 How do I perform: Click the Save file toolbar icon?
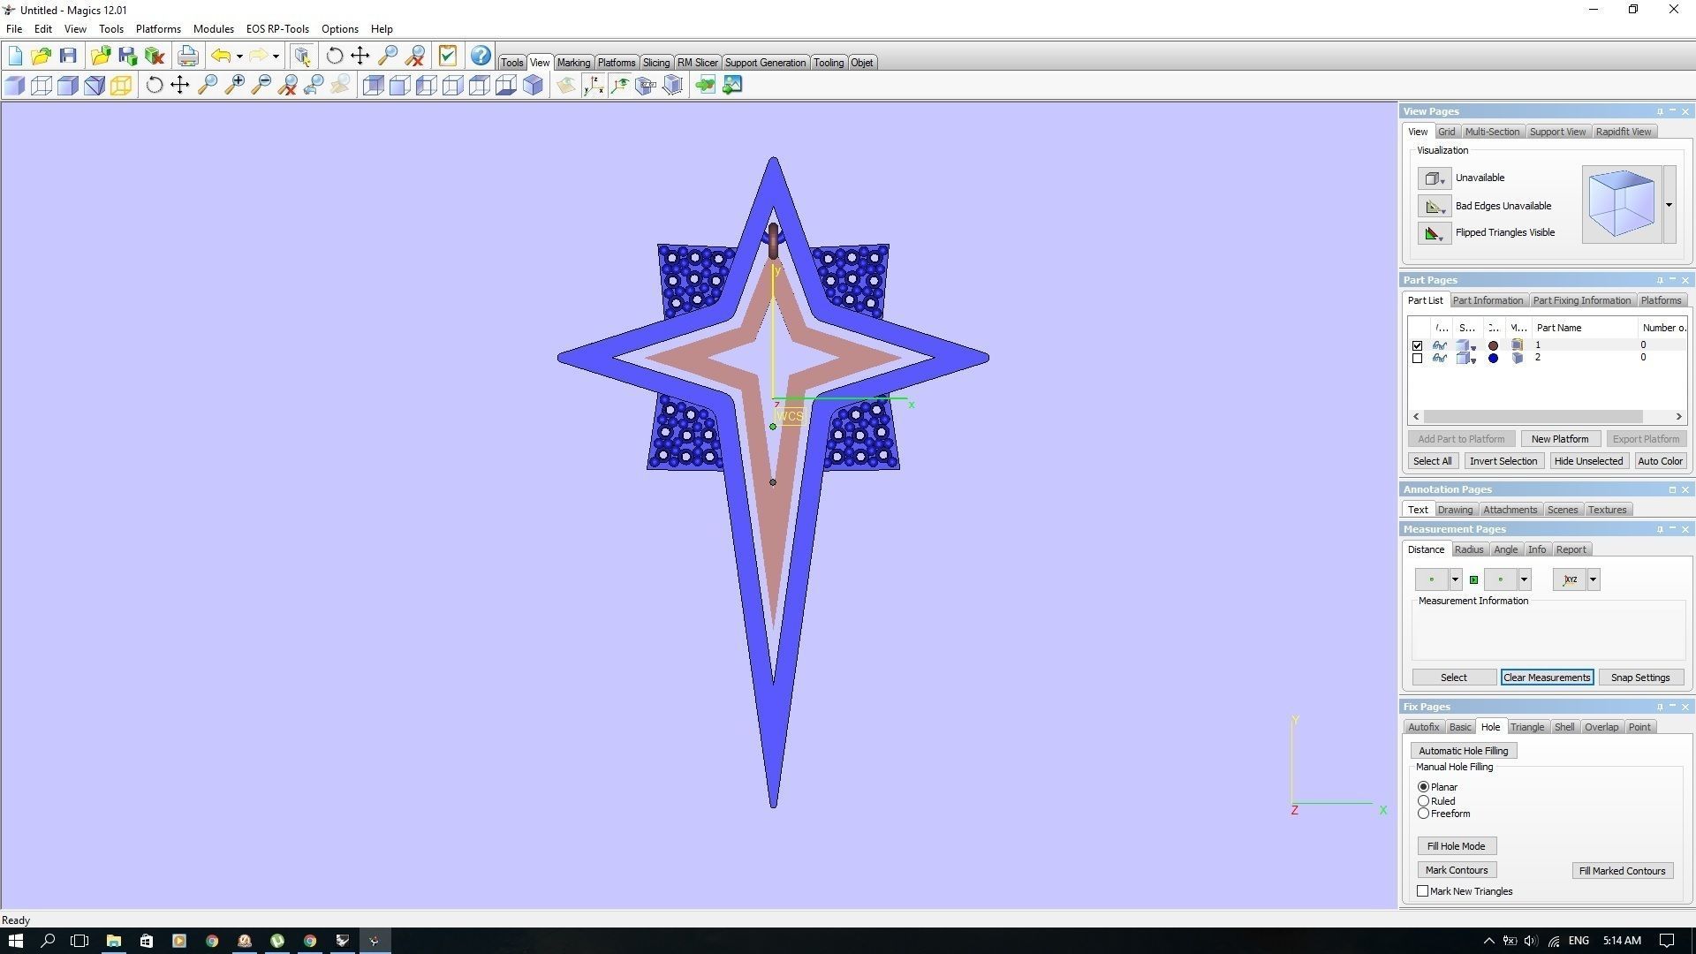point(68,57)
